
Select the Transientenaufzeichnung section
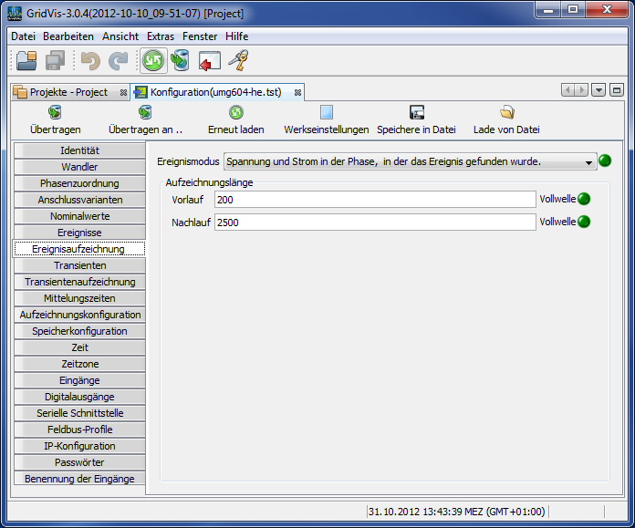(79, 282)
